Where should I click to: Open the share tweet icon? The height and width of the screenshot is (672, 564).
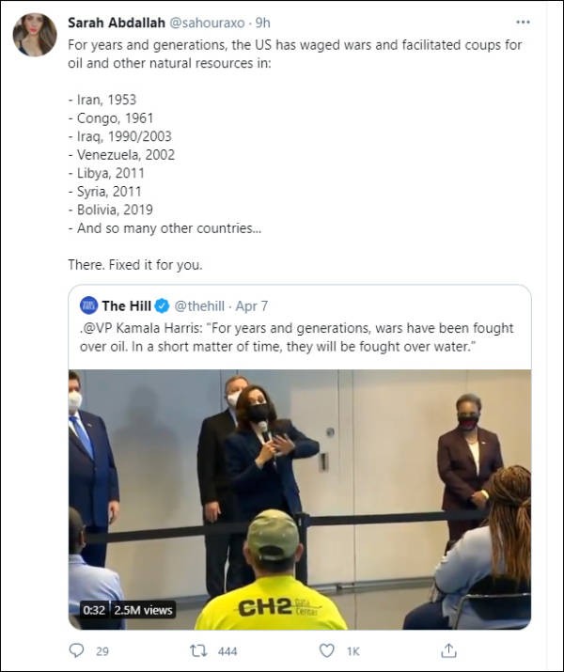tap(449, 649)
